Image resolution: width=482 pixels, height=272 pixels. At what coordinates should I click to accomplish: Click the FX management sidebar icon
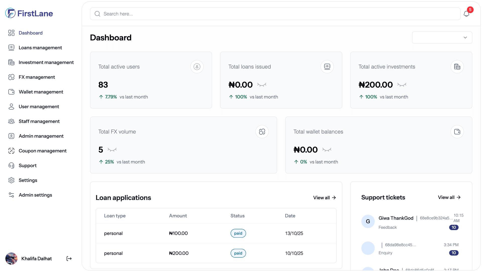point(12,77)
